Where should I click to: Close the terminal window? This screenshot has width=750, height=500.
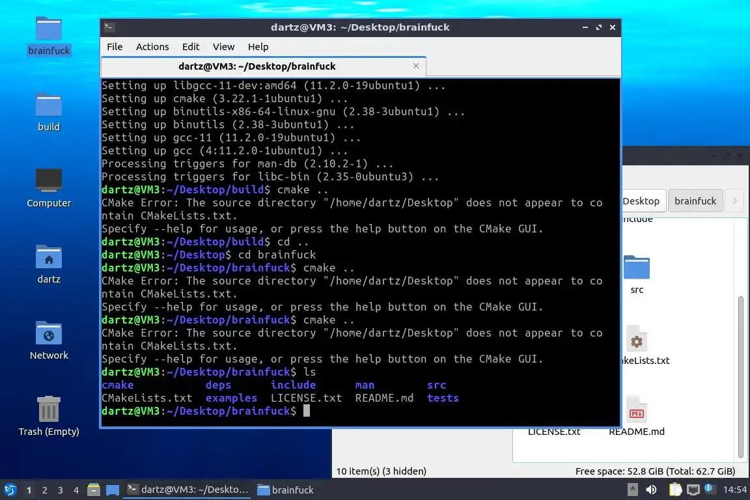612,27
